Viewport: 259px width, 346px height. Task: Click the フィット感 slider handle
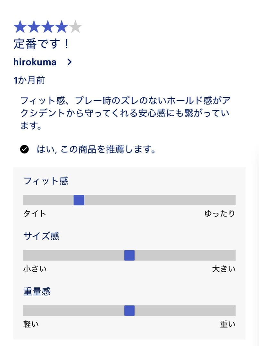click(79, 200)
